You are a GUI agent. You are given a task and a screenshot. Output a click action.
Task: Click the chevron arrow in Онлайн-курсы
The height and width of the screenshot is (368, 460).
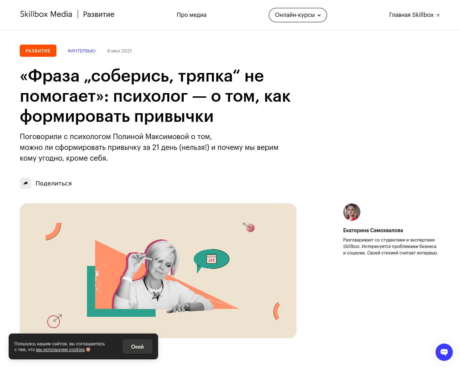coord(319,15)
